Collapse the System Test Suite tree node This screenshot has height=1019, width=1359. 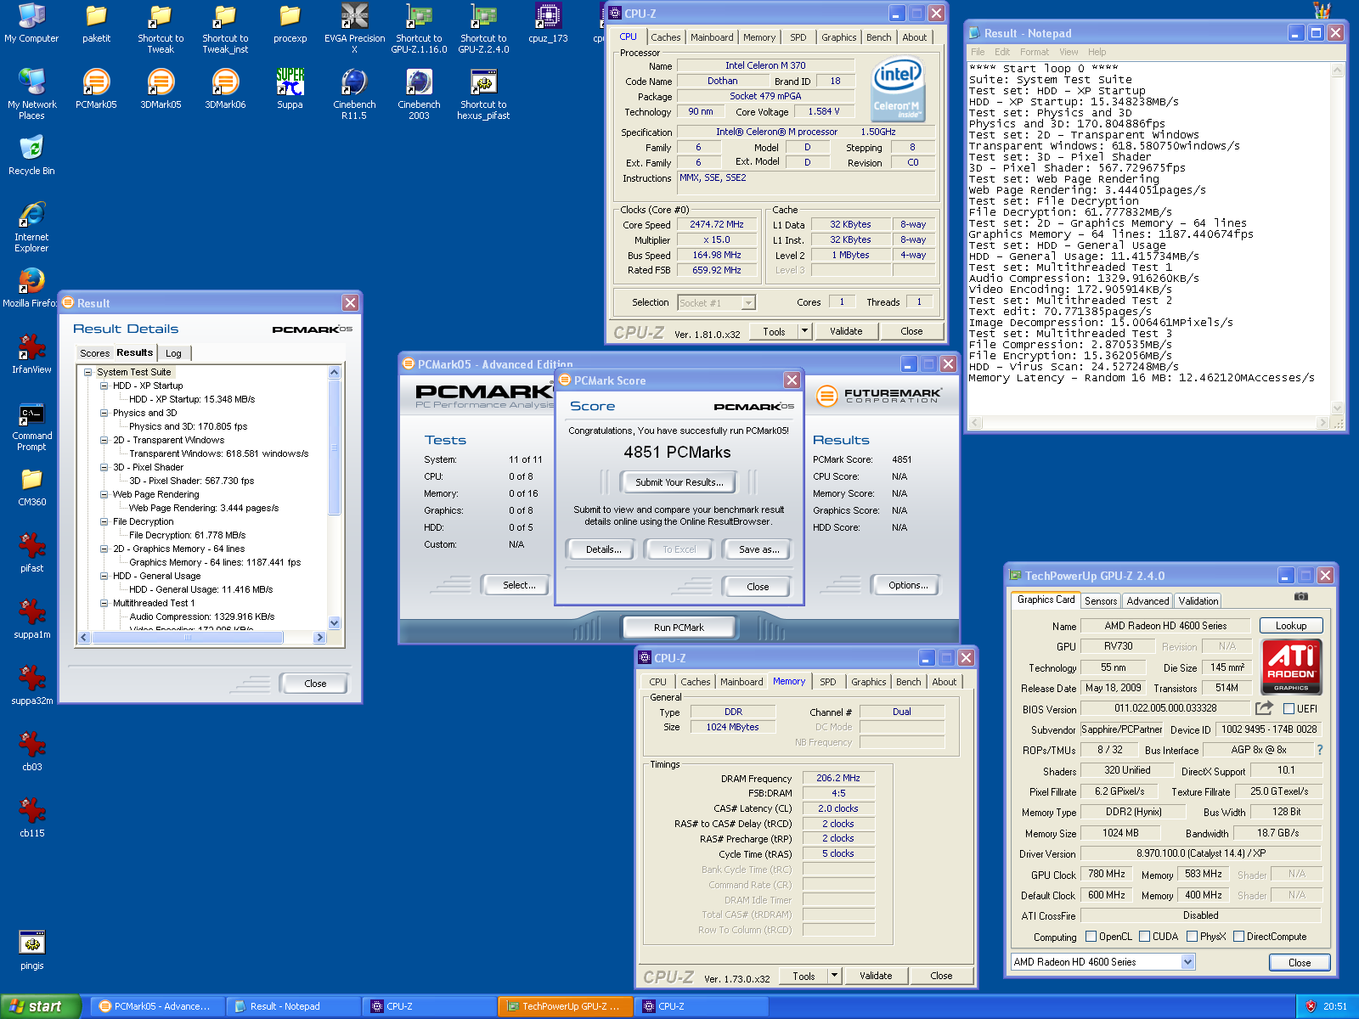click(x=87, y=372)
